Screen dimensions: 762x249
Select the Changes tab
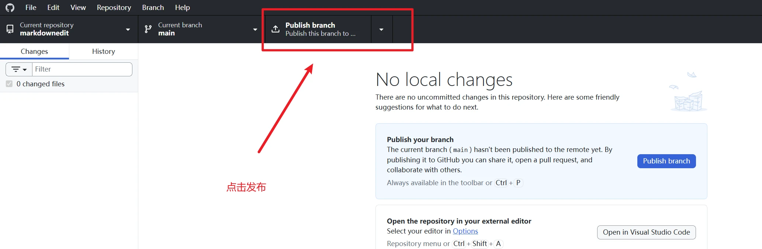(x=34, y=52)
